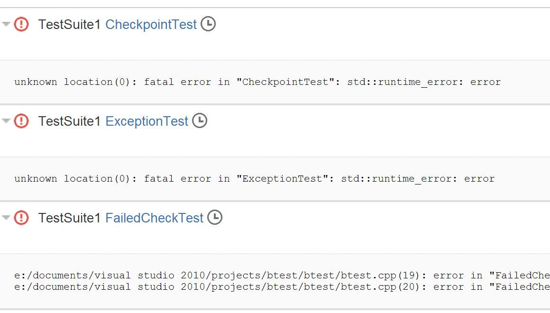The image size is (550, 313).
Task: Collapse the ExceptionTest result row
Action: [x=6, y=121]
